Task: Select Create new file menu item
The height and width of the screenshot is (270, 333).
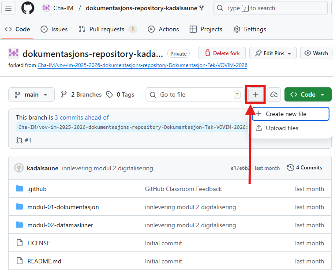Action: [291, 114]
